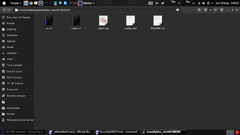240x135 pixels.
Task: Open the Malwarebytes-style blue M launcher
Action: tap(60, 3)
